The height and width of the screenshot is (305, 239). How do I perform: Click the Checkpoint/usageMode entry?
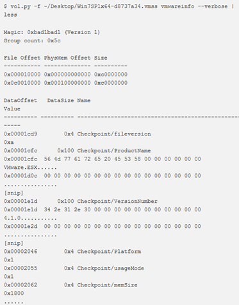tap(110, 268)
